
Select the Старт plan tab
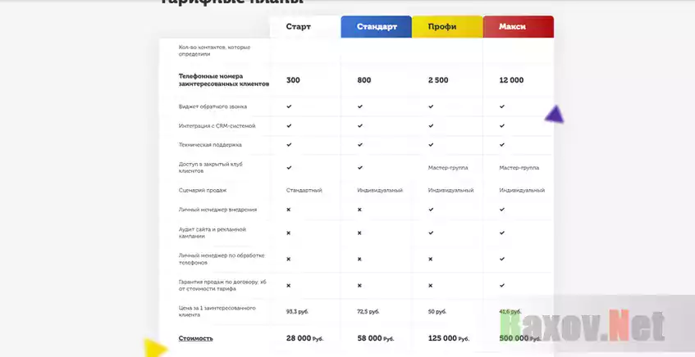click(299, 27)
